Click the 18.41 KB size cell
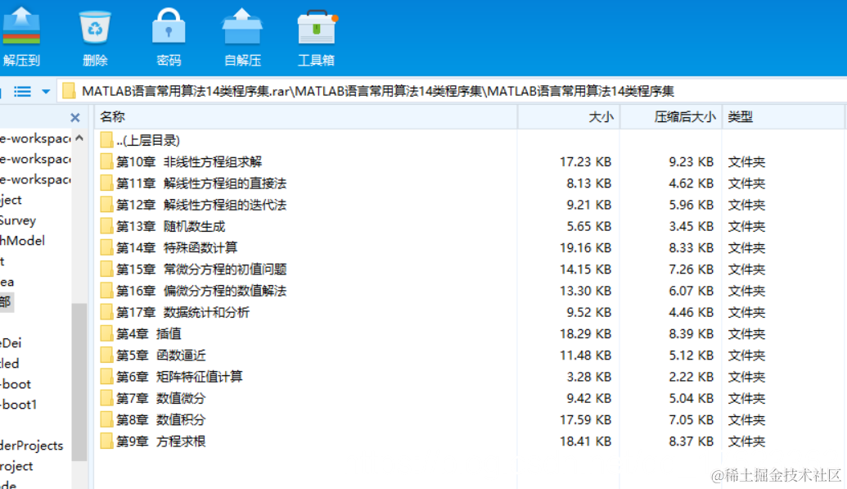 click(586, 441)
